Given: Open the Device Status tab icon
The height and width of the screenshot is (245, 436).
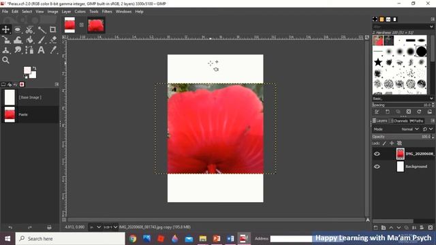Looking at the screenshot, I should [10, 84].
